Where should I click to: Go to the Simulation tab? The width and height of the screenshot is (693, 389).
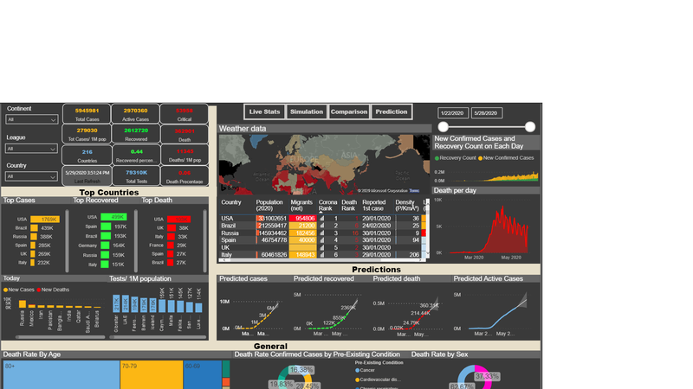(307, 112)
